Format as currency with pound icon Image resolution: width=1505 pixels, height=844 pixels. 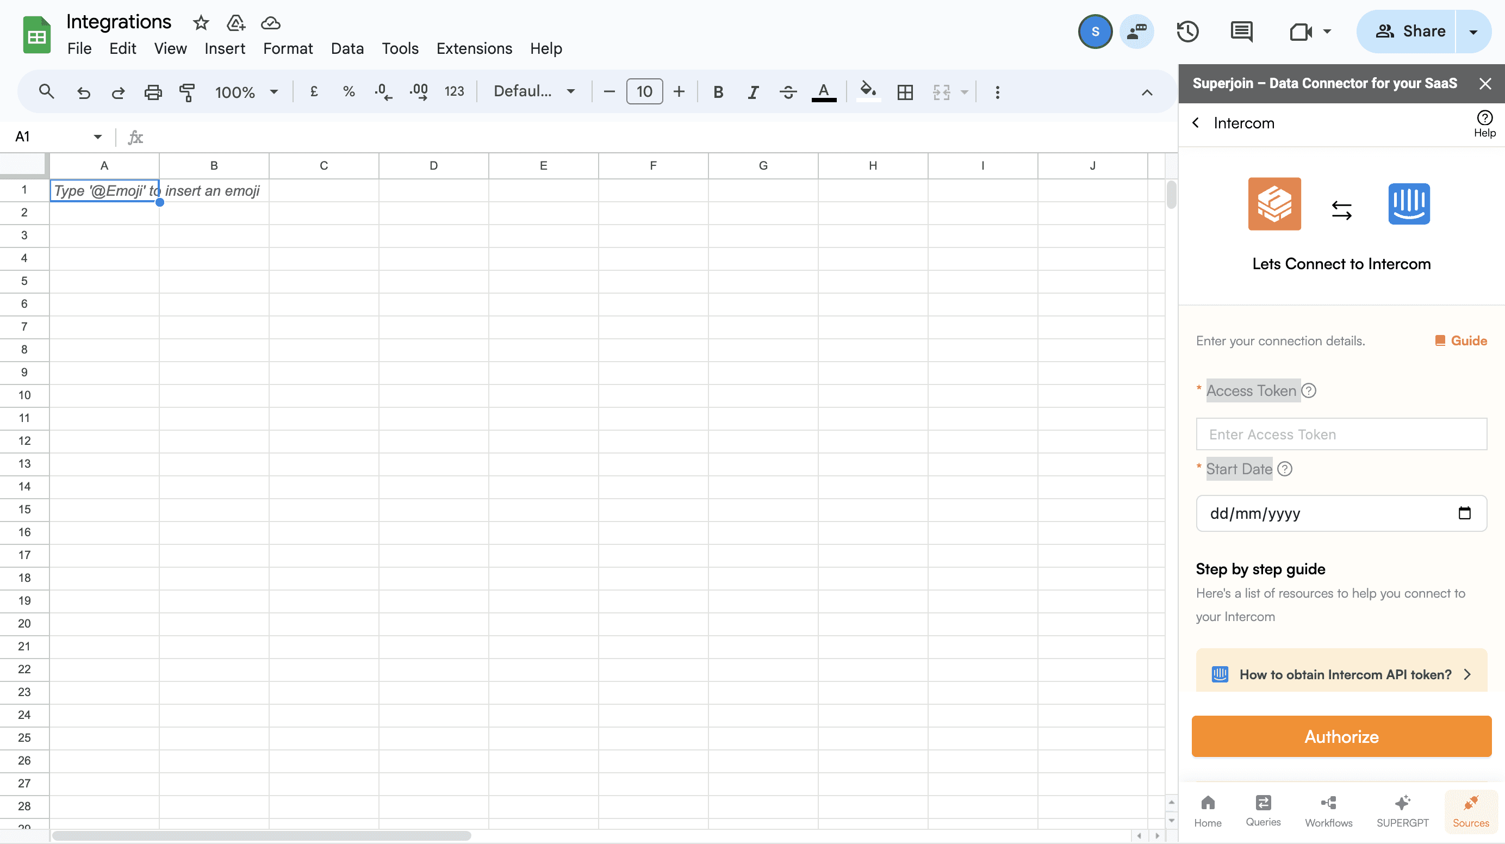(314, 92)
